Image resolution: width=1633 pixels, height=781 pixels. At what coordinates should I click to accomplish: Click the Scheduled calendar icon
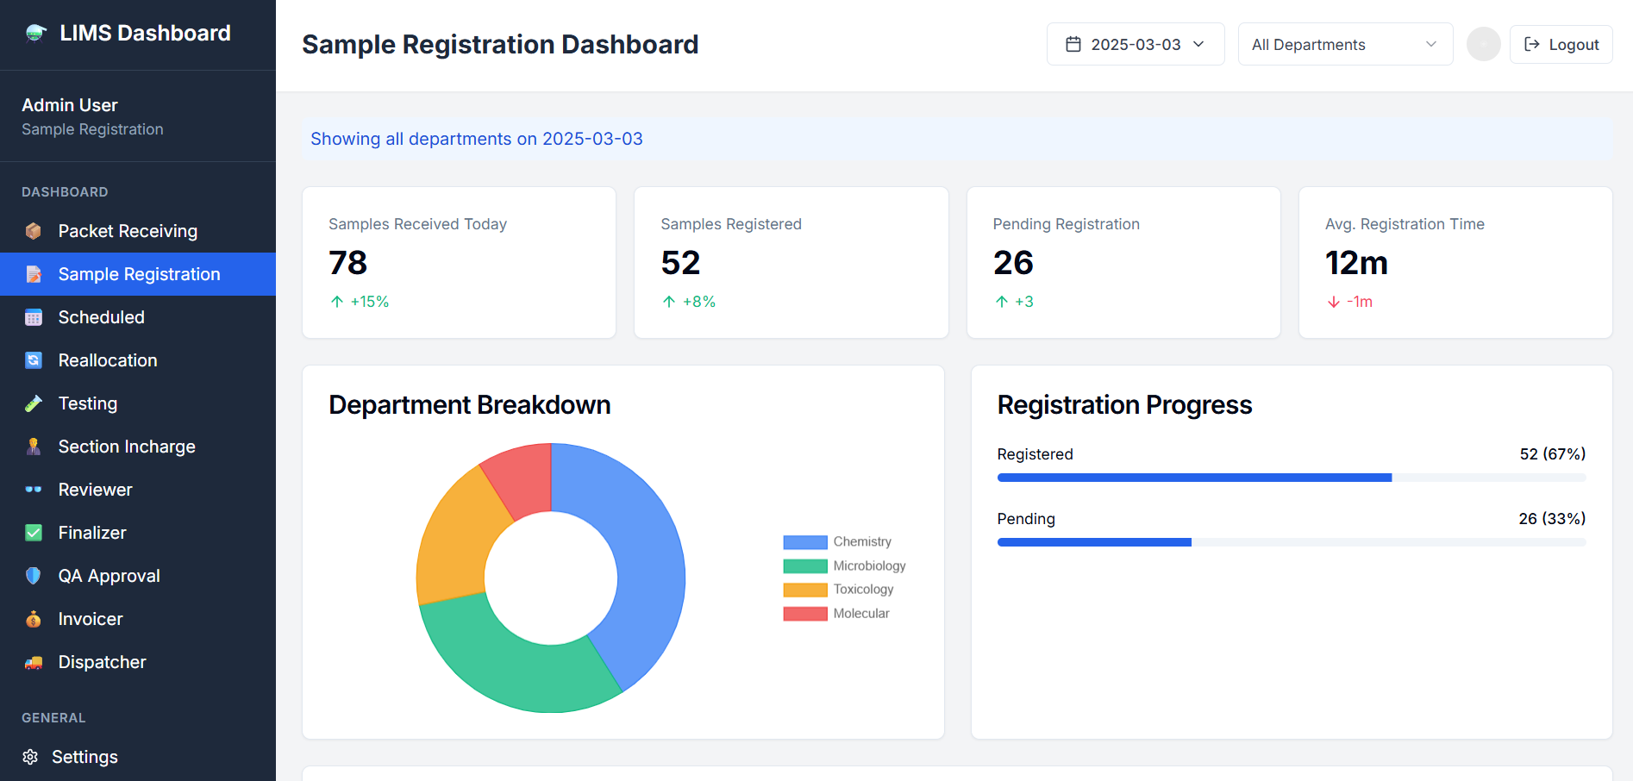pyautogui.click(x=34, y=317)
